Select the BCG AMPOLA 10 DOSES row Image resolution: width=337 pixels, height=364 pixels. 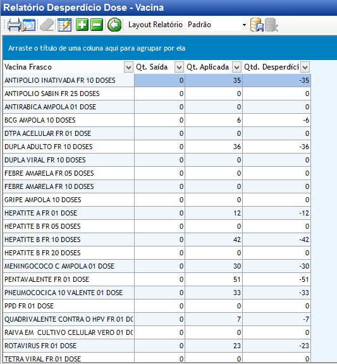coord(157,120)
